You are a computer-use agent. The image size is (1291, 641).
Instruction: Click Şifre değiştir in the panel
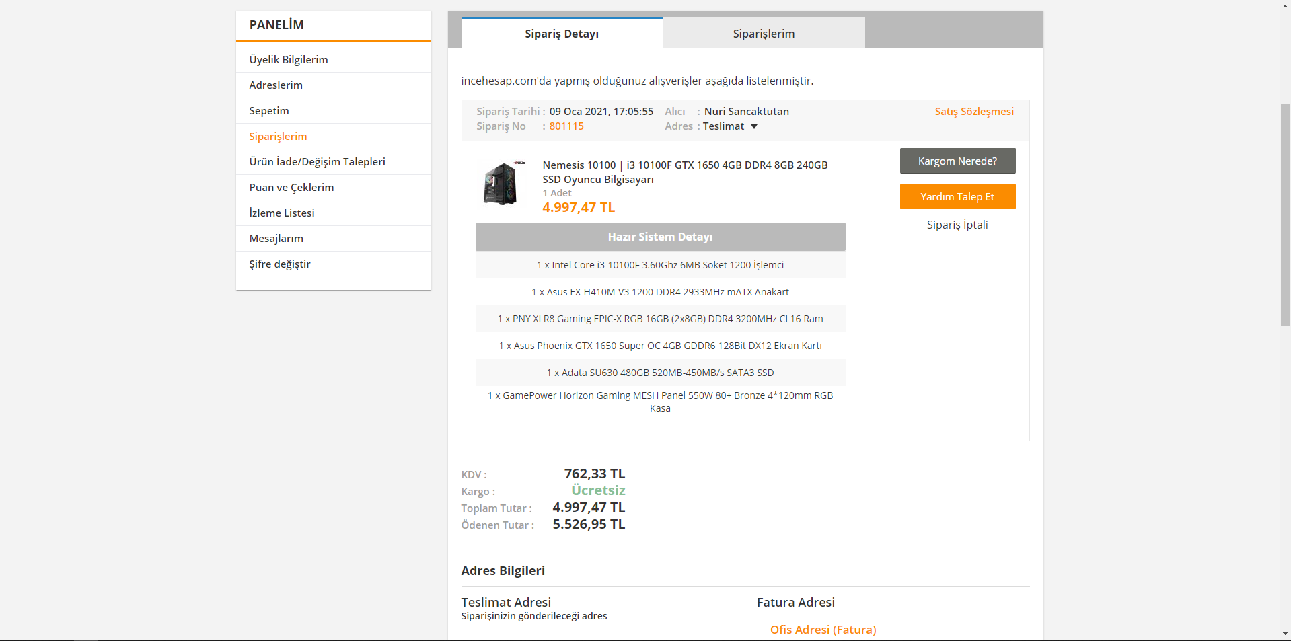point(280,264)
